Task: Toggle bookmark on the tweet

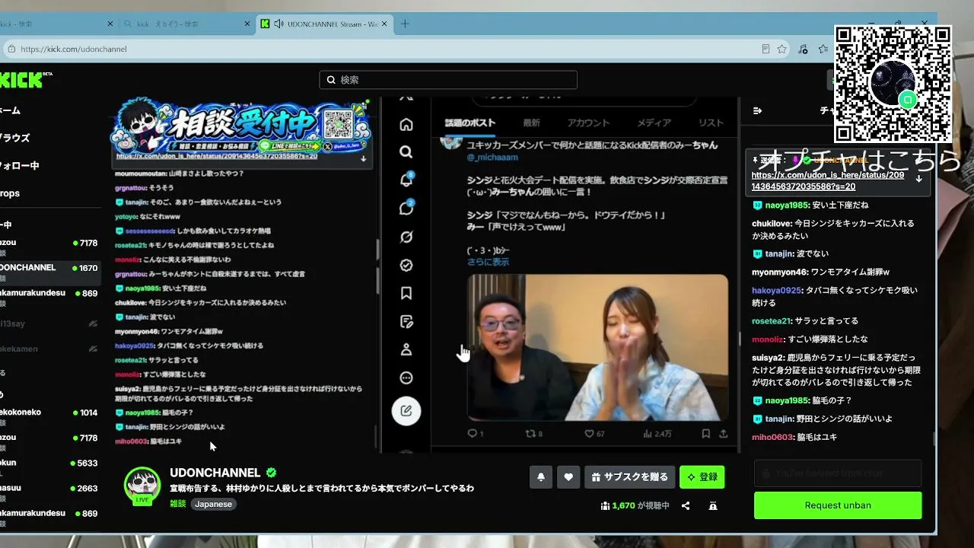Action: coord(705,434)
